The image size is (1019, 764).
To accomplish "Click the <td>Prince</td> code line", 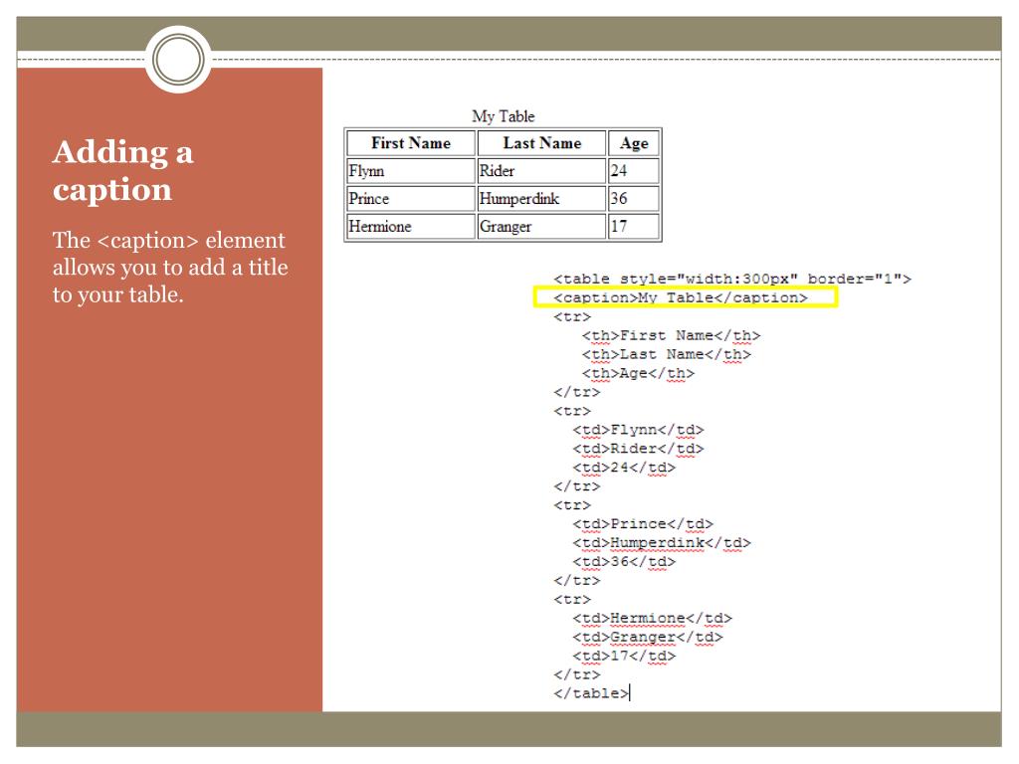I will 643,523.
